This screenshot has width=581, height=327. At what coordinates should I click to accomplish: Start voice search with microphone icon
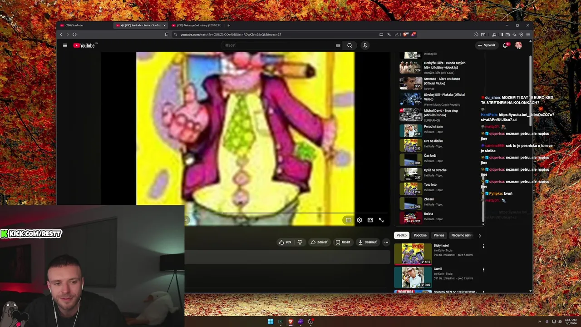[365, 45]
